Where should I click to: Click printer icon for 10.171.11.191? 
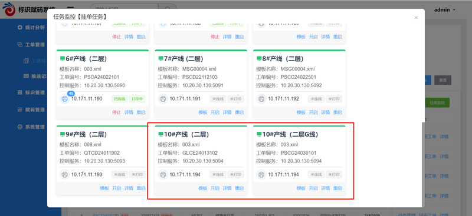[163, 98]
